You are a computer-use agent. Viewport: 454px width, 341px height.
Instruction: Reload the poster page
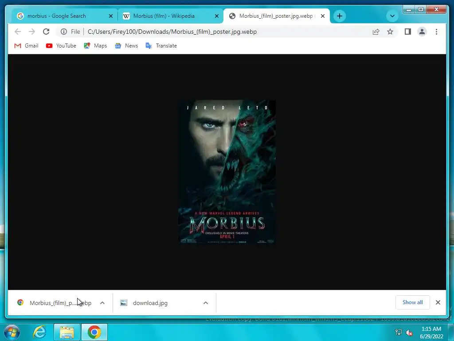click(46, 32)
